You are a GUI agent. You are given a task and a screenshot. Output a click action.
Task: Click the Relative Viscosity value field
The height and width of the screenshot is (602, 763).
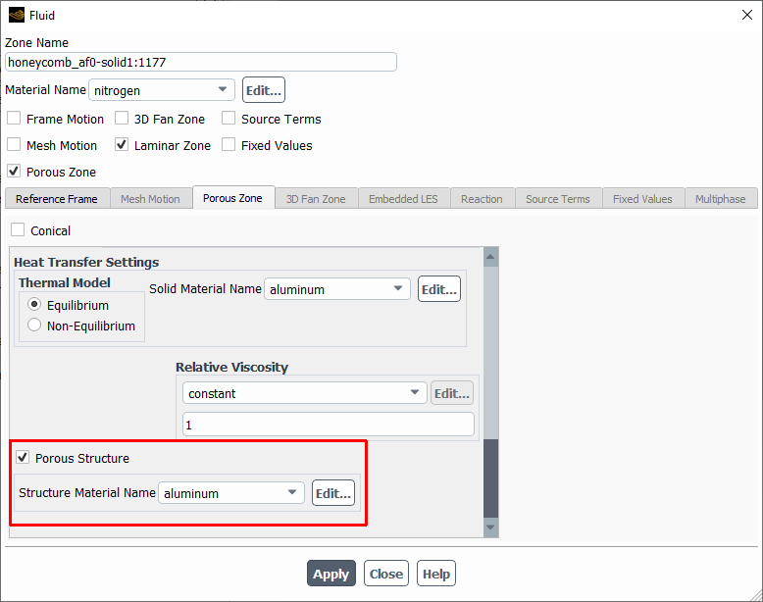[329, 425]
